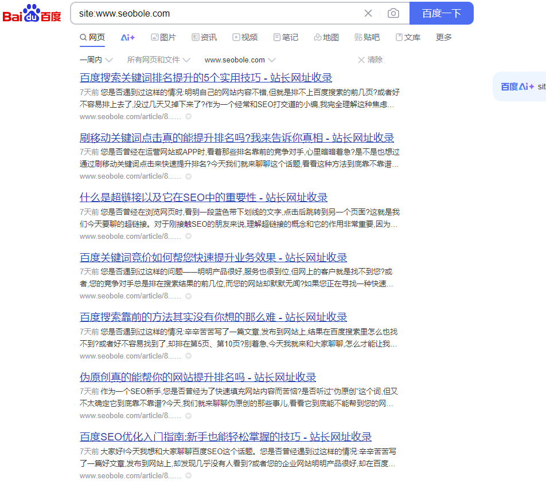Expand arrow icon beside URL under 百度SEO优化入门指南 result

(188, 475)
